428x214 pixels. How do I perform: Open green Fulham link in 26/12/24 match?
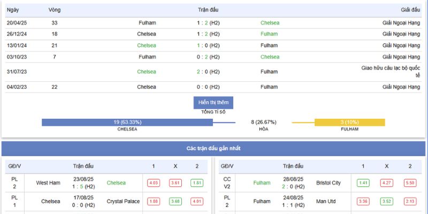tap(269, 34)
